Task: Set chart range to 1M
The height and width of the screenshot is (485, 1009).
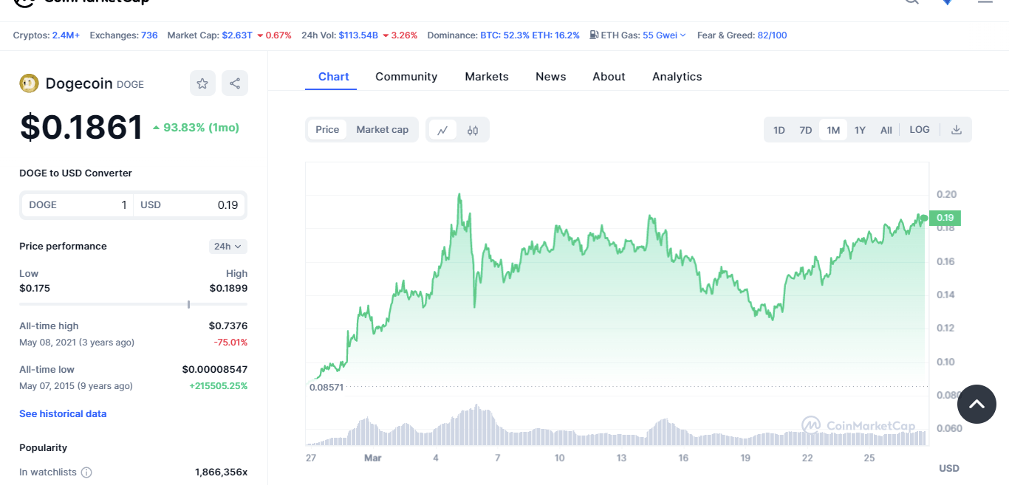Action: 833,130
